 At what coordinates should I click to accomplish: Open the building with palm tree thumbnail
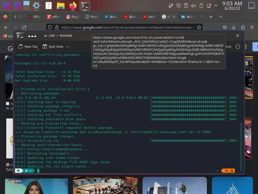[x=175, y=185]
